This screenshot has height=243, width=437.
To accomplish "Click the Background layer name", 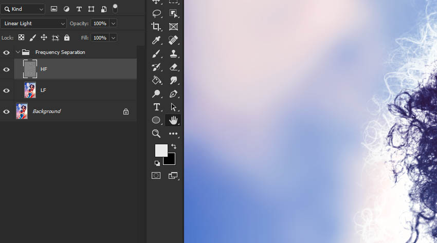I will [x=47, y=111].
